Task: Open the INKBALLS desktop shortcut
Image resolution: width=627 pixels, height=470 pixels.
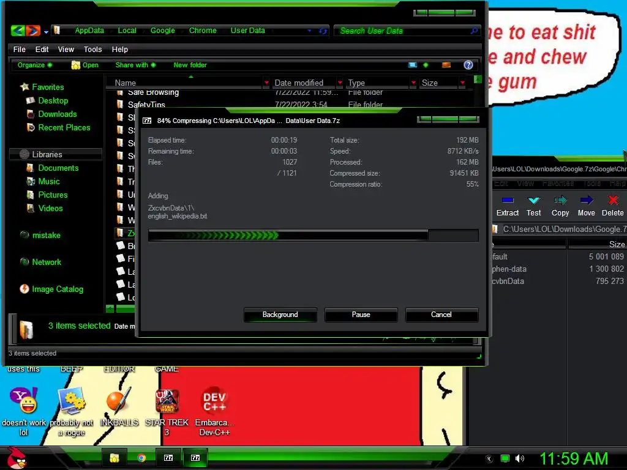Action: pyautogui.click(x=119, y=408)
